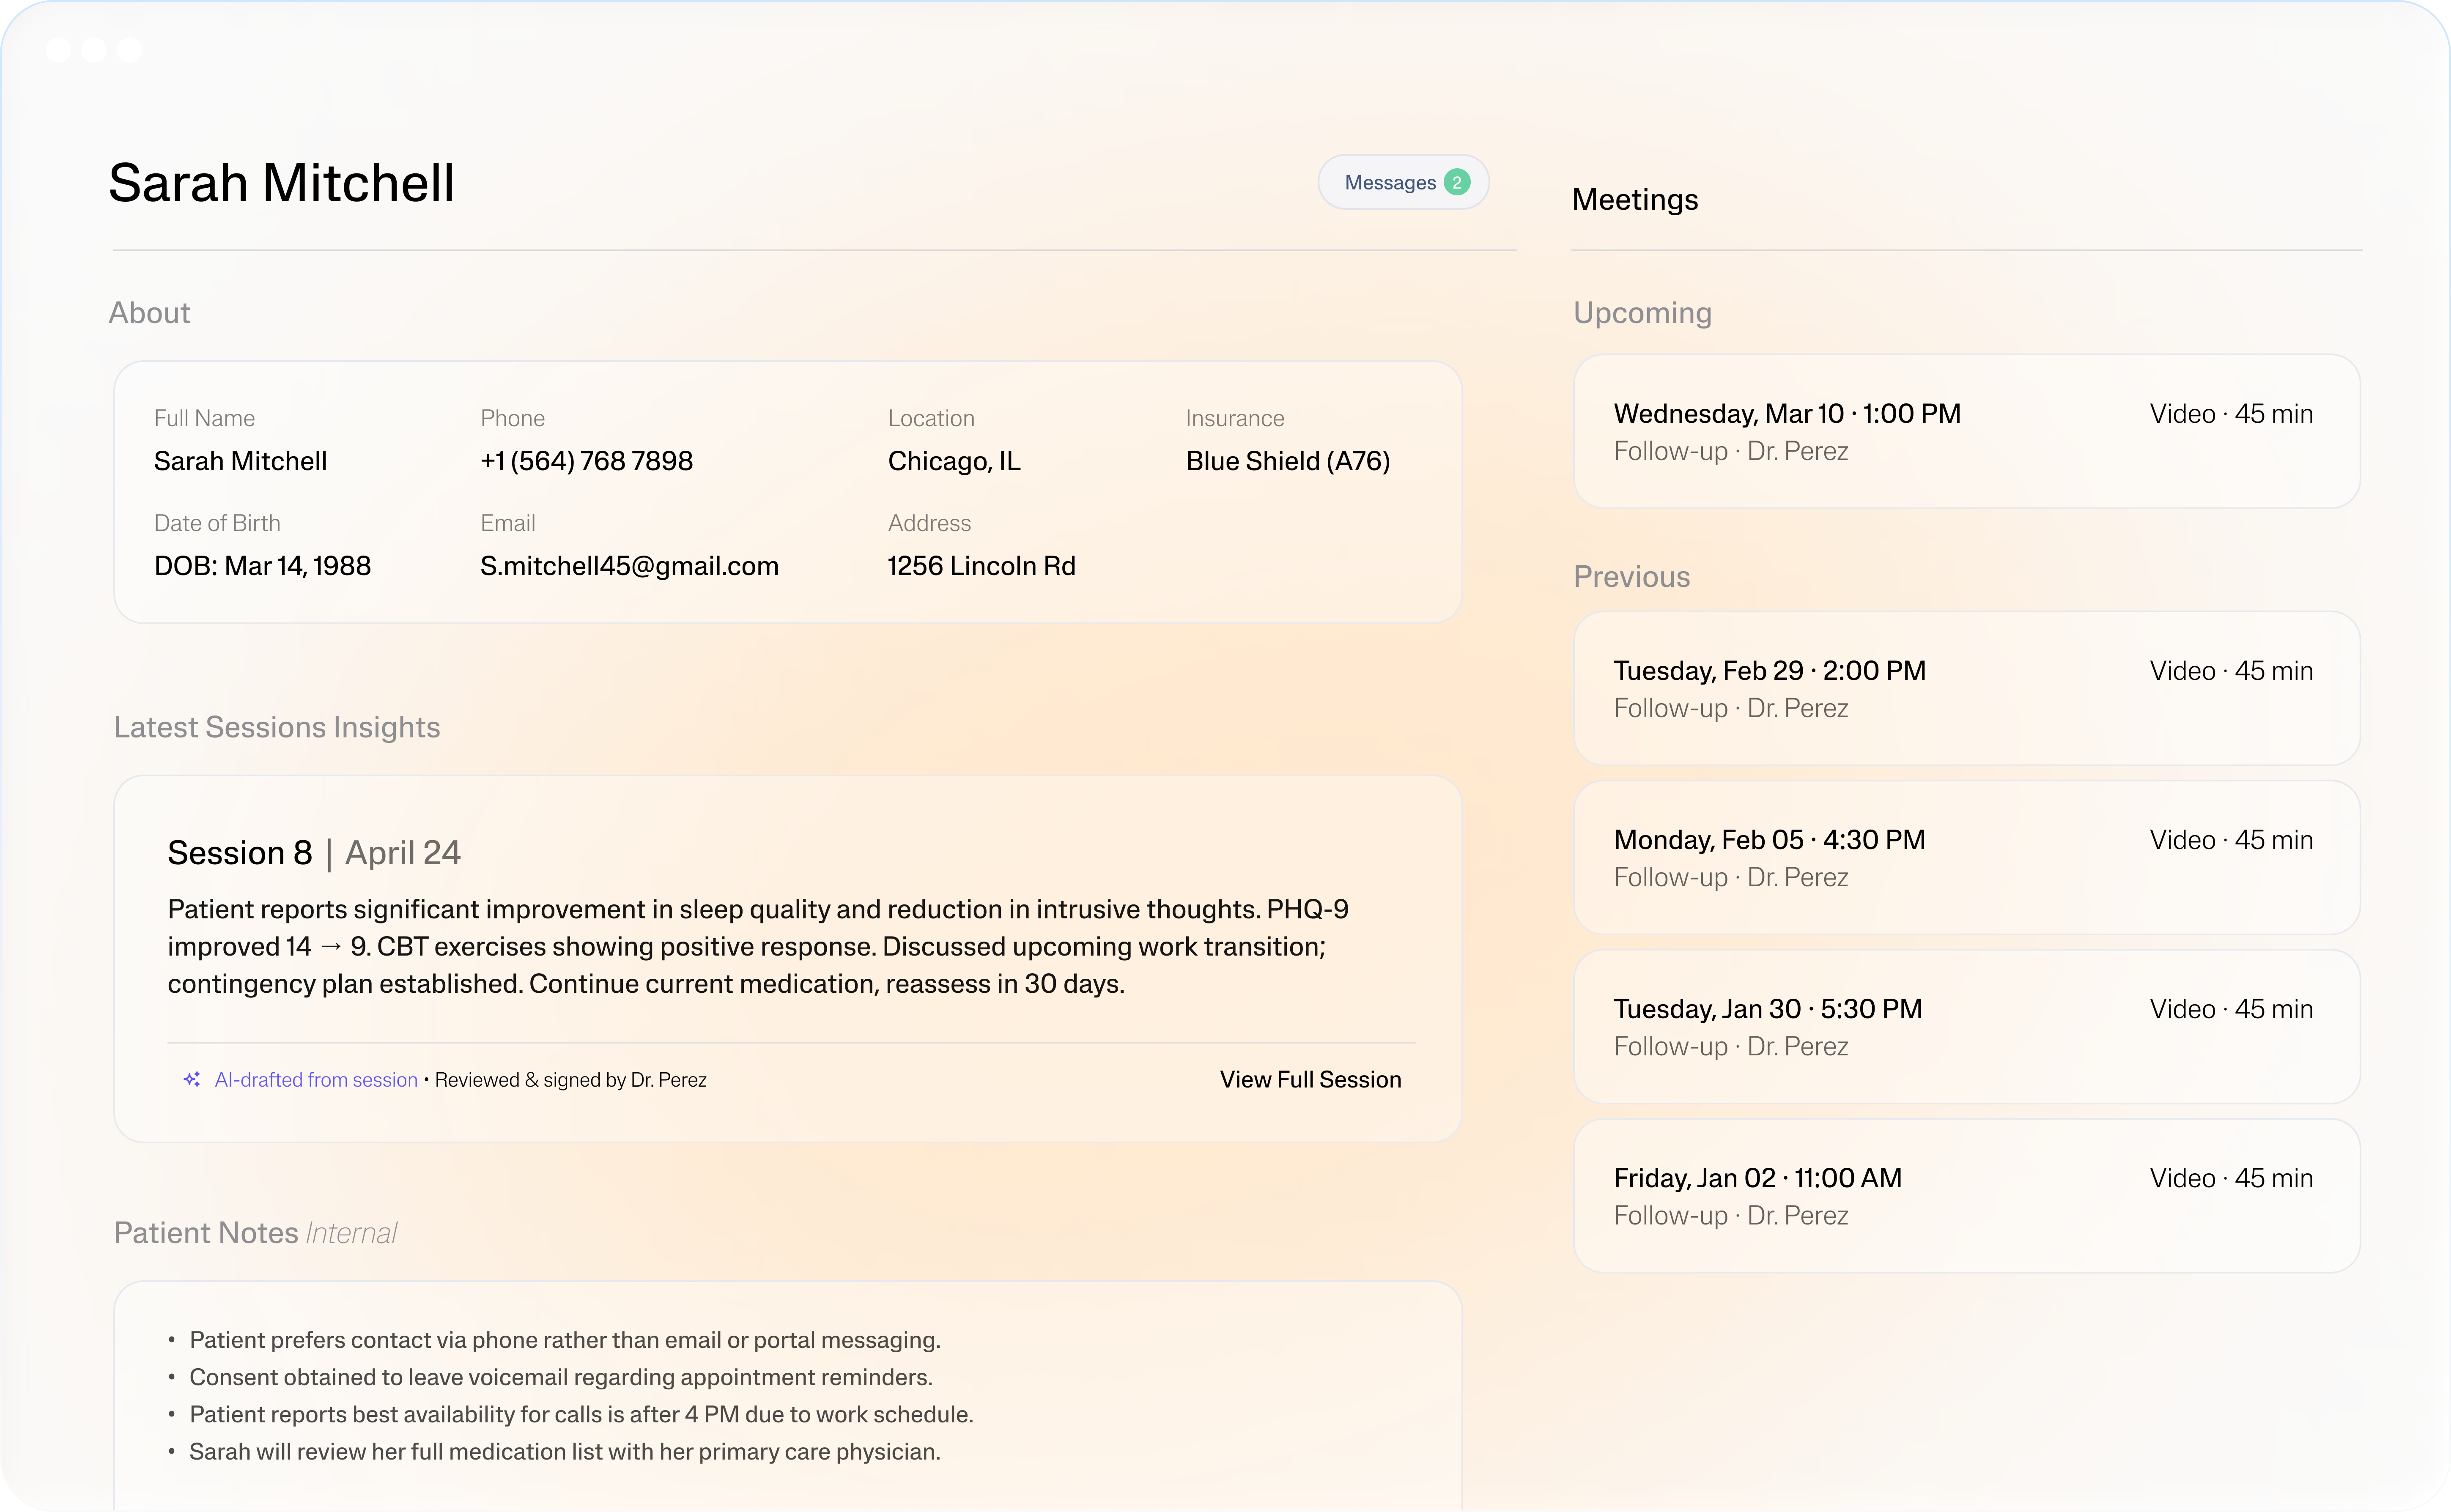The height and width of the screenshot is (1512, 2451).
Task: Open the Tuesday, Feb 29 previous meeting
Action: [1965, 688]
